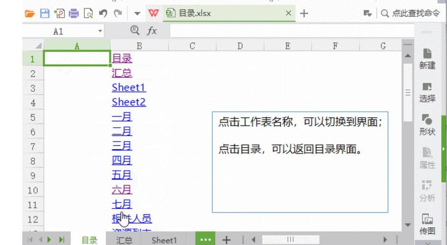Add a new worksheet with plus button
The height and width of the screenshot is (245, 447).
click(x=226, y=240)
